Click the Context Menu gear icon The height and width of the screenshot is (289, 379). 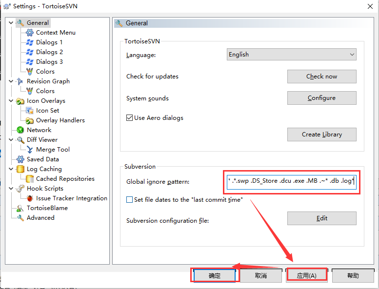pyautogui.click(x=29, y=32)
